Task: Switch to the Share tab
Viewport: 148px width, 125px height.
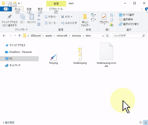Action: (29, 9)
